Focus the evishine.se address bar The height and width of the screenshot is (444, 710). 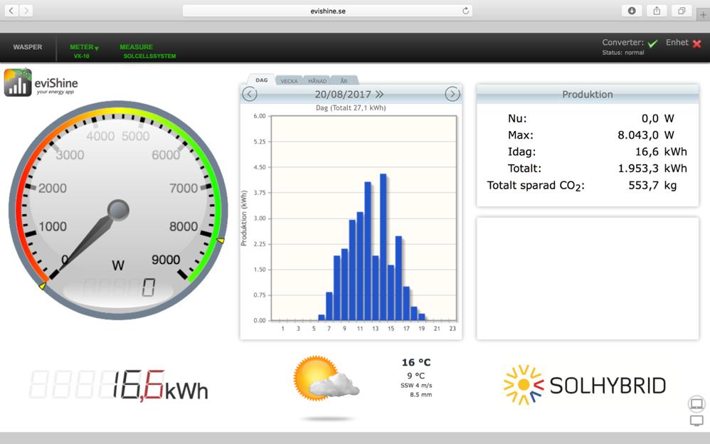pyautogui.click(x=327, y=11)
